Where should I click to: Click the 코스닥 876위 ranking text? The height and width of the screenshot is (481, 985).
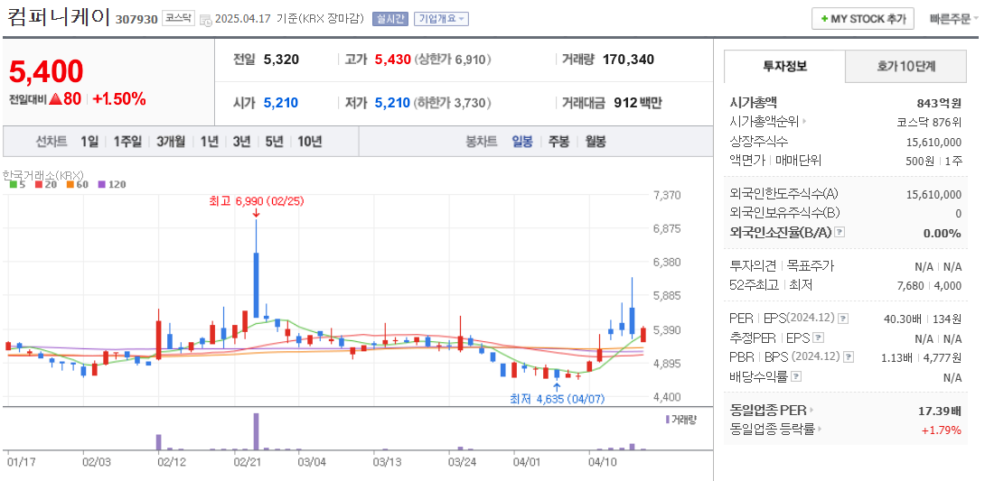coord(930,122)
